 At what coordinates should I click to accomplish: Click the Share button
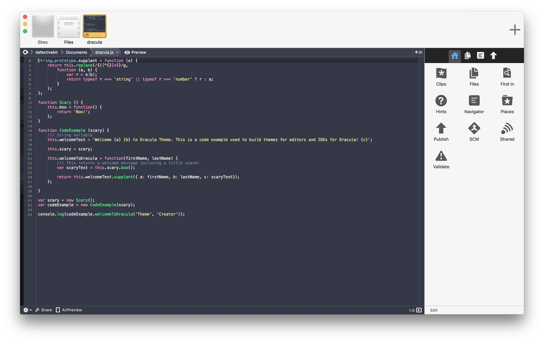coord(43,310)
